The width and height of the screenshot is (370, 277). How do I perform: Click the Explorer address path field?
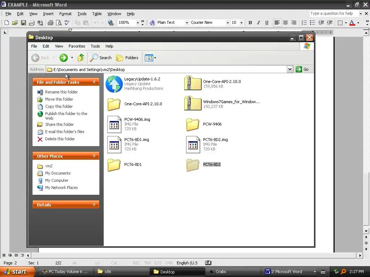tap(166, 70)
